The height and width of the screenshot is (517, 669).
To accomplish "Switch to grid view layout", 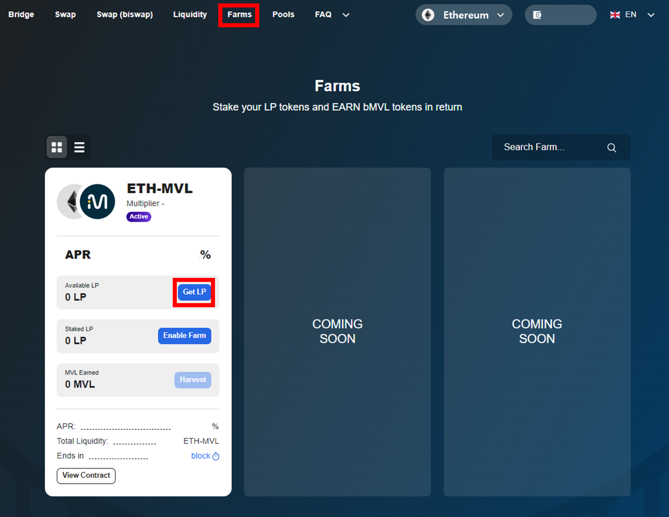I will [x=57, y=147].
